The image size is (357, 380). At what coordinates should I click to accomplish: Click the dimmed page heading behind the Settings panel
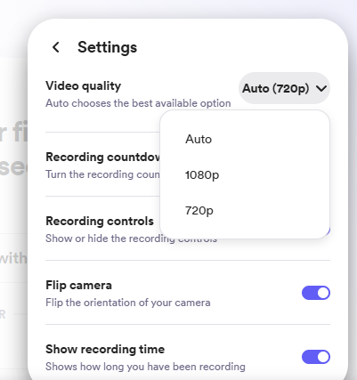click(13, 149)
